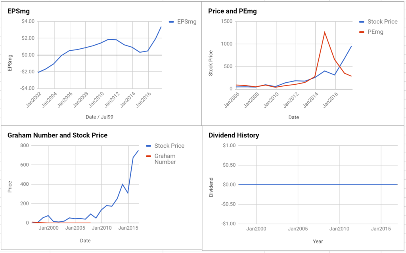Image resolution: width=406 pixels, height=253 pixels.
Task: Click the red PEmg legend swatch
Action: click(x=362, y=32)
